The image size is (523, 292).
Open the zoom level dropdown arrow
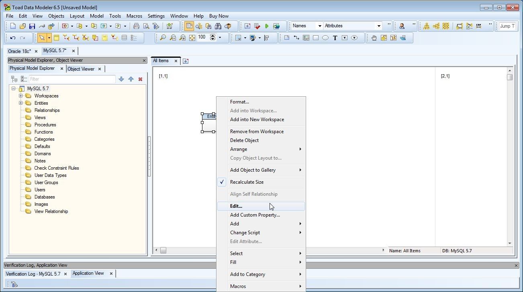point(220,38)
